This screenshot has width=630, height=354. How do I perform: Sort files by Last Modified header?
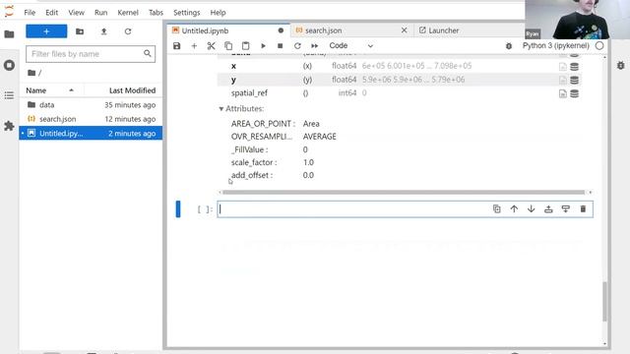pos(124,90)
